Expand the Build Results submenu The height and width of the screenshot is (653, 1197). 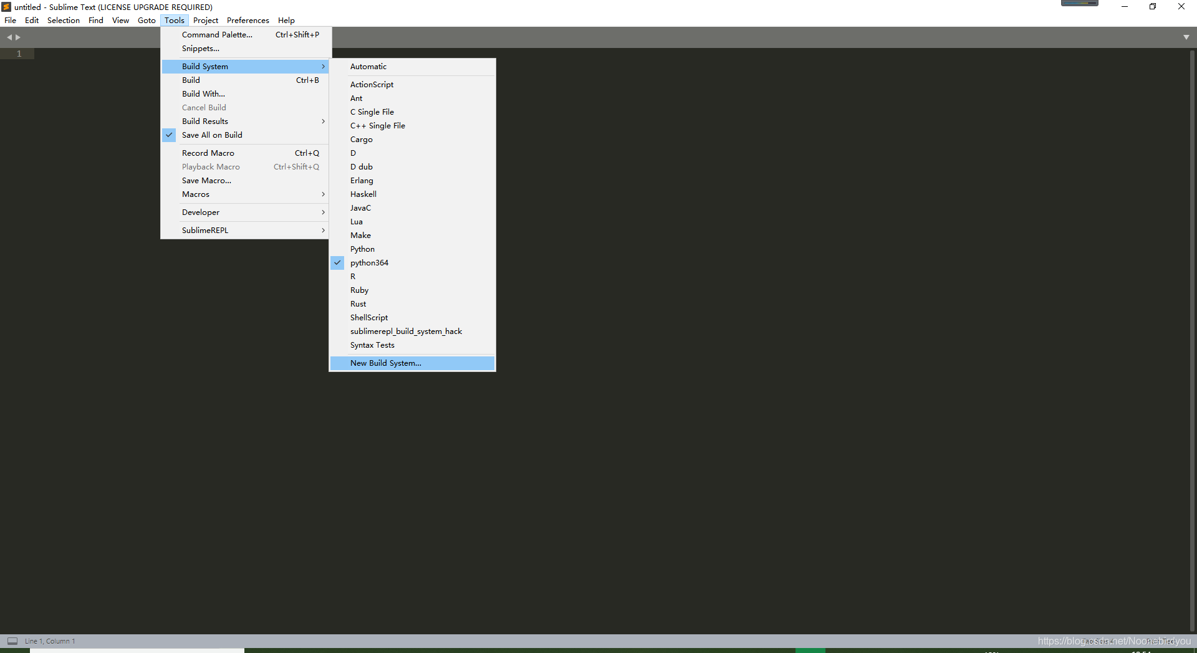(x=246, y=122)
